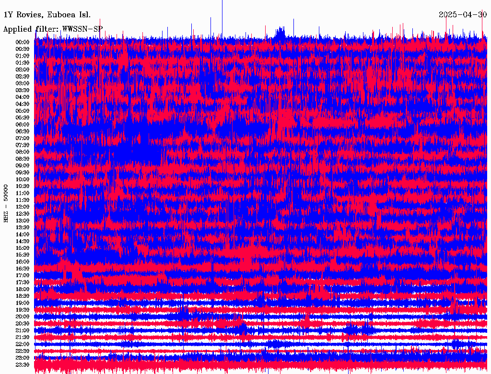Click the 03:30 time label
Image resolution: width=491 pixels, height=374 pixels.
click(x=22, y=91)
